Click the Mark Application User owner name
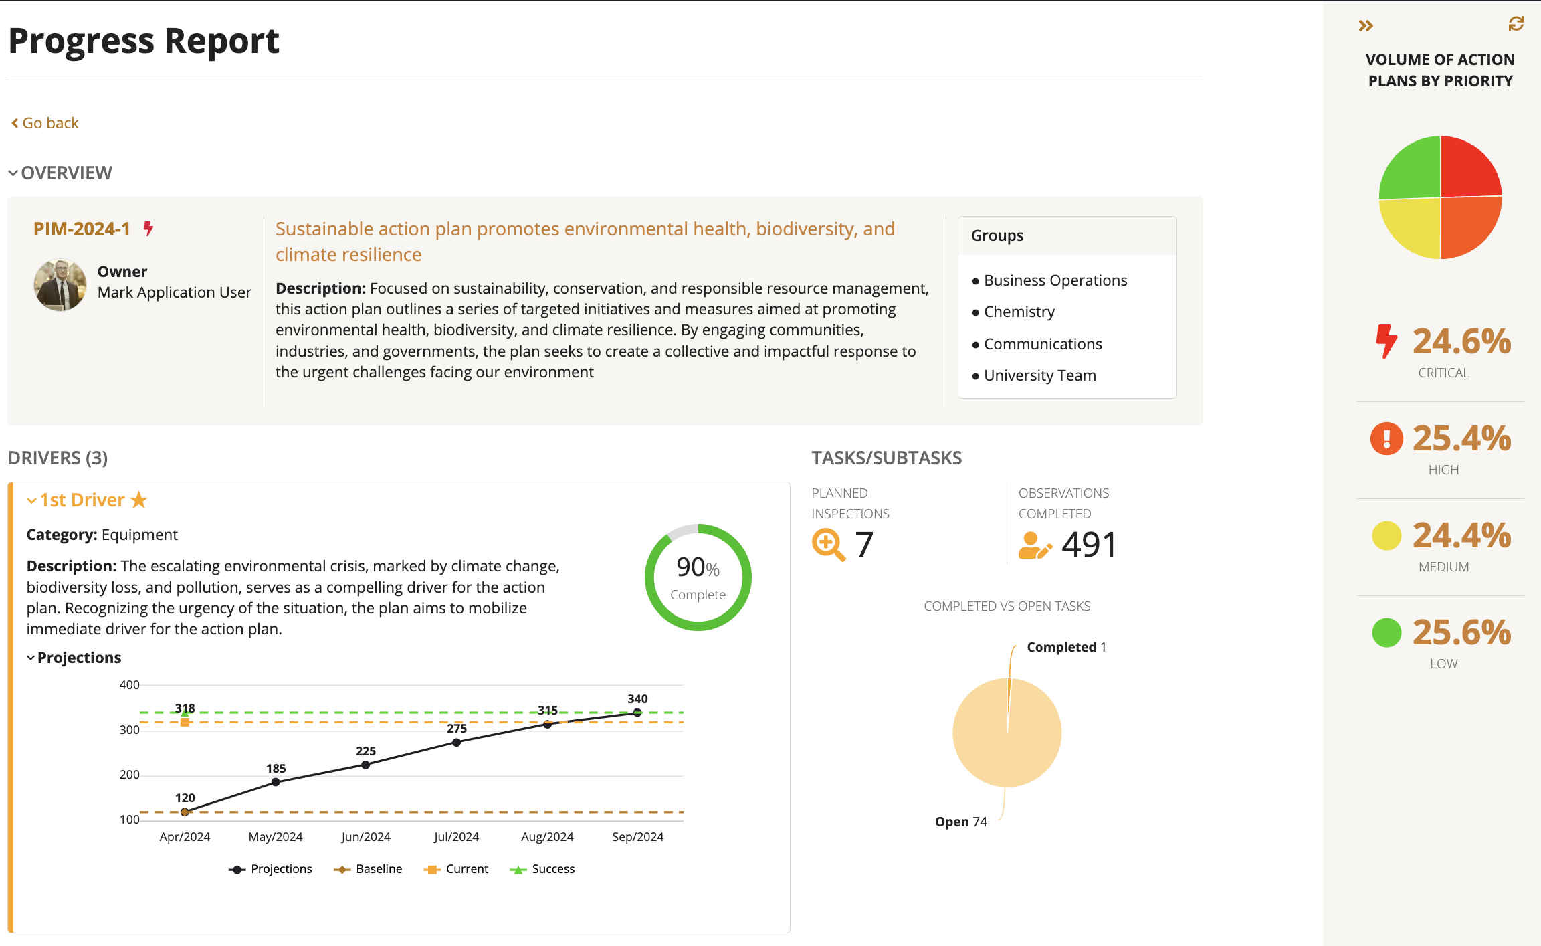Image resolution: width=1541 pixels, height=946 pixels. (x=174, y=292)
